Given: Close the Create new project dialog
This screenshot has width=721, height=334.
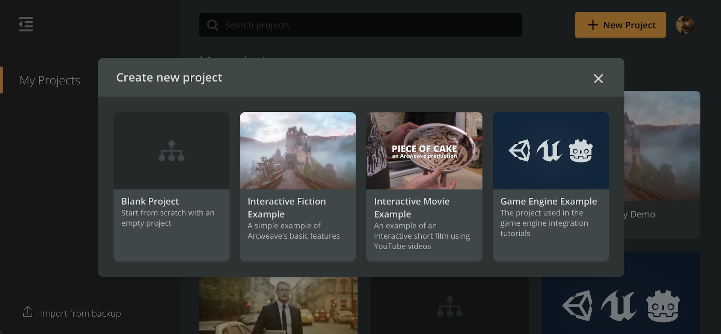Looking at the screenshot, I should coord(598,78).
